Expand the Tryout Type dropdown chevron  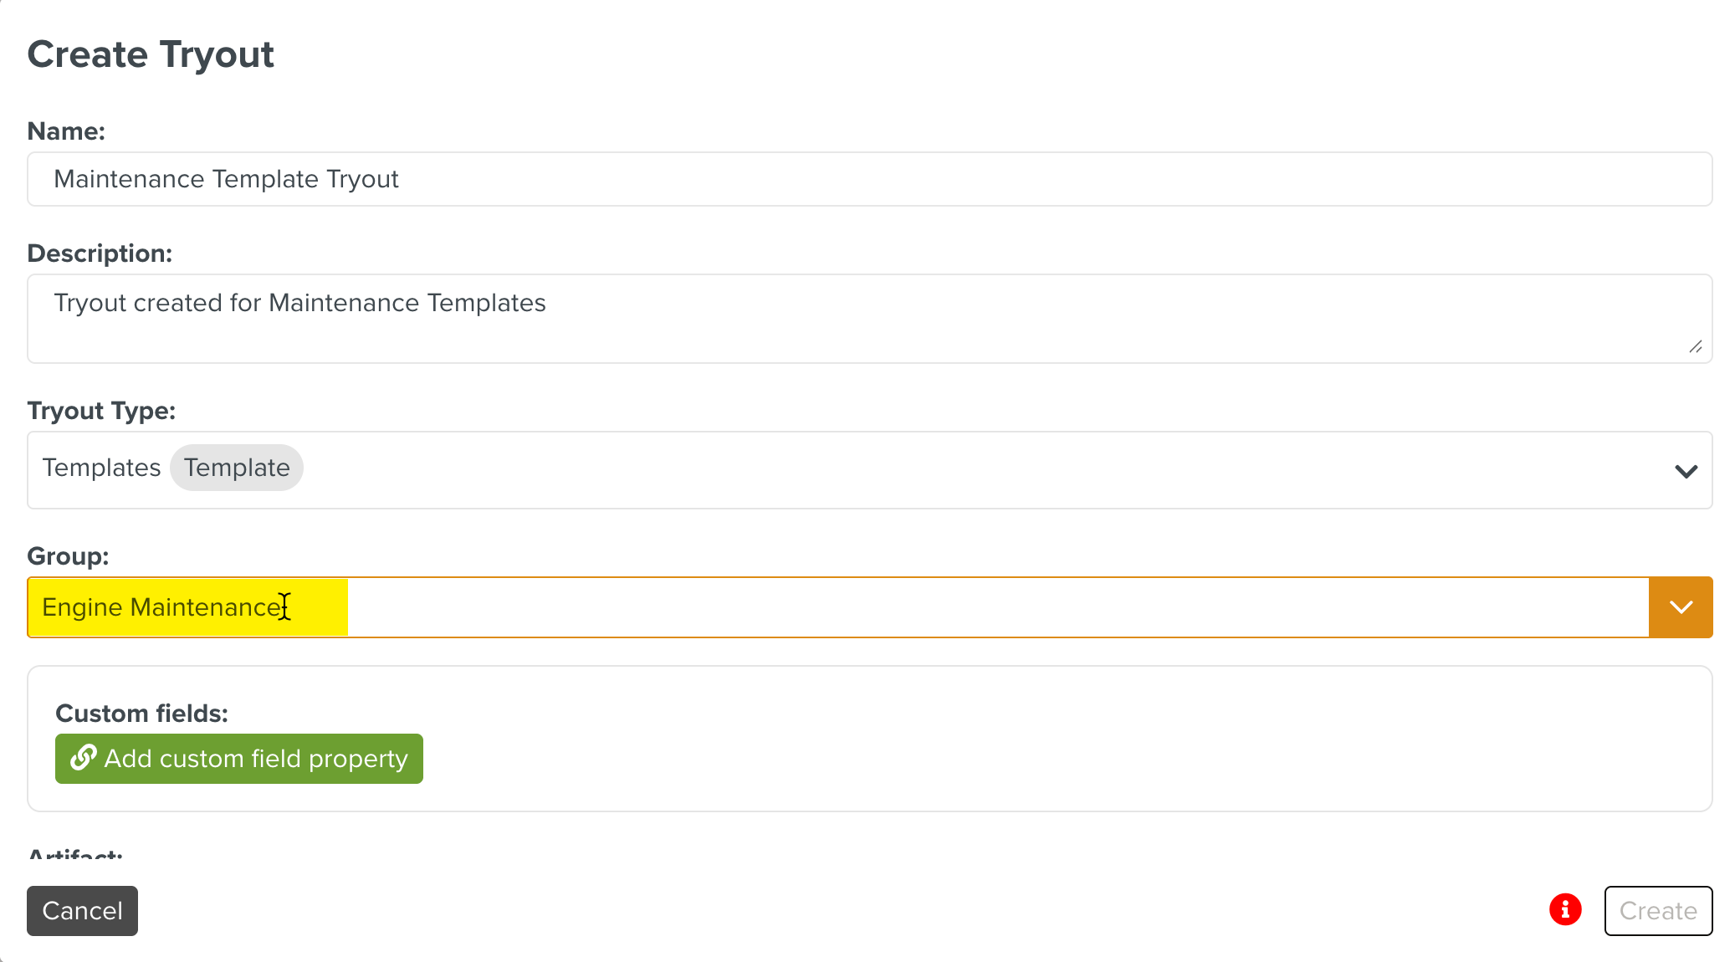click(1686, 471)
